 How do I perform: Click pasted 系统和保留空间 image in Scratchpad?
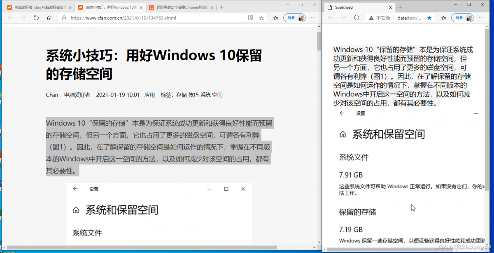tap(408, 178)
